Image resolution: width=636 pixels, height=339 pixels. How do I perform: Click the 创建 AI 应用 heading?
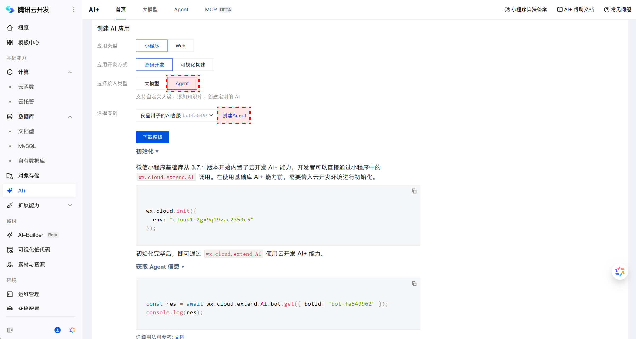coord(113,28)
